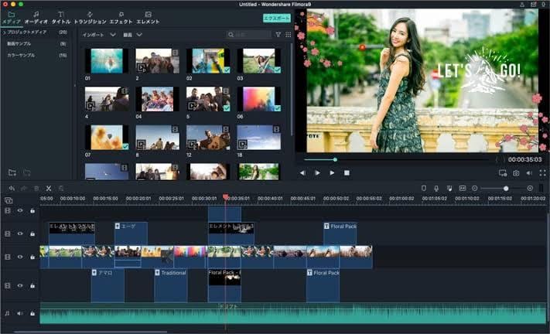Toggle visibility of the main video track
Screen dimensions: 550x334
click(20, 257)
